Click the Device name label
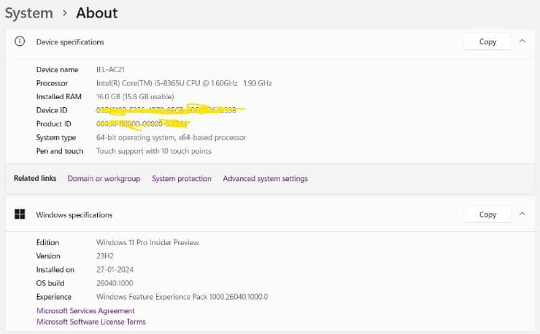The image size is (540, 334). pyautogui.click(x=57, y=69)
